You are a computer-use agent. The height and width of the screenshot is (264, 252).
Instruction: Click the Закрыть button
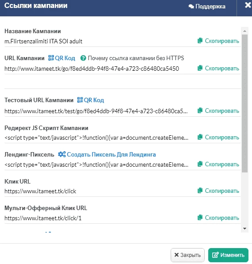tap(187, 255)
